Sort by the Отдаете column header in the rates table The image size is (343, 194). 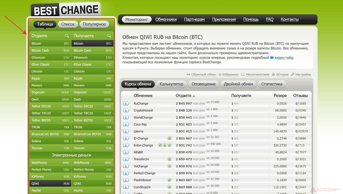185,96
